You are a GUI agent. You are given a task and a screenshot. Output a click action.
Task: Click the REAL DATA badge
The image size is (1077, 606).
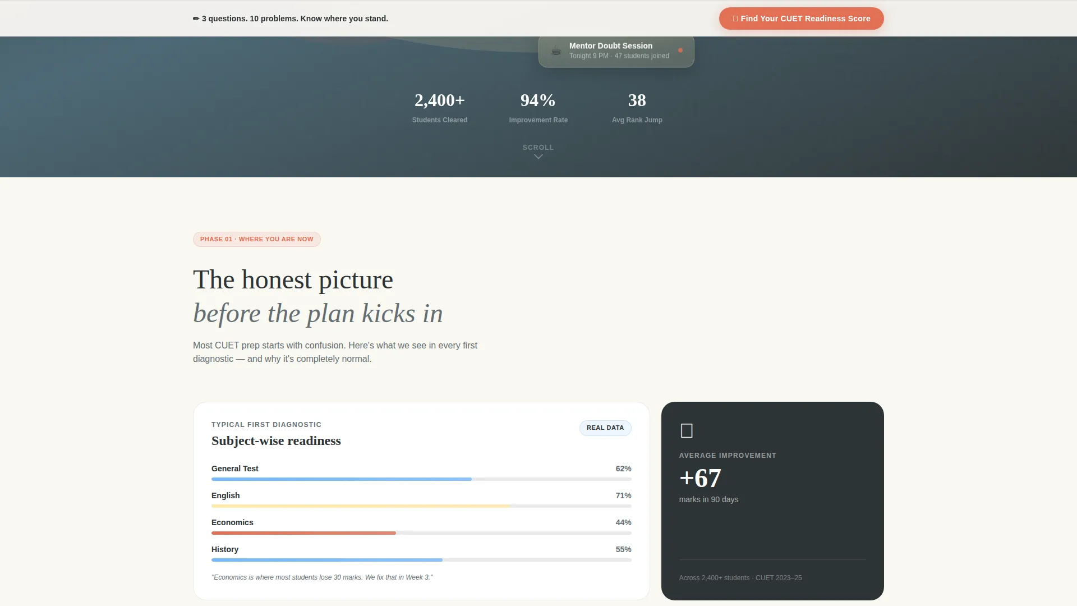click(605, 428)
